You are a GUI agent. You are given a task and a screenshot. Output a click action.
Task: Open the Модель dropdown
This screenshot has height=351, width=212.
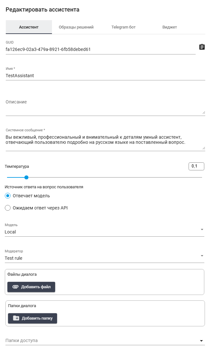pos(104,232)
